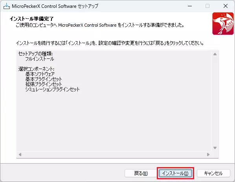The width and height of the screenshot is (235, 182).
Task: Click the シミュレーションプラグインセット line
Action: click(x=52, y=89)
